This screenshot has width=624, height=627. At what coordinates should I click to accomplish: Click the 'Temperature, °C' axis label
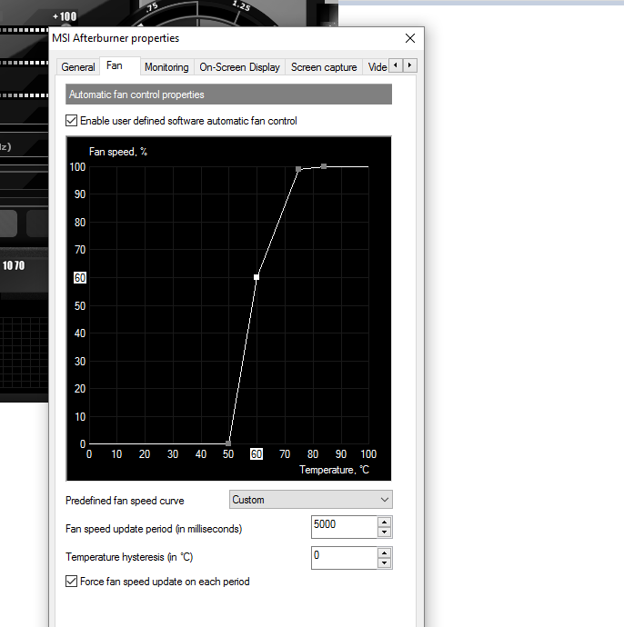click(334, 470)
